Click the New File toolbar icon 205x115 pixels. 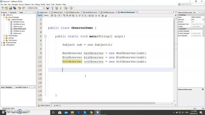pyautogui.click(x=3, y=8)
